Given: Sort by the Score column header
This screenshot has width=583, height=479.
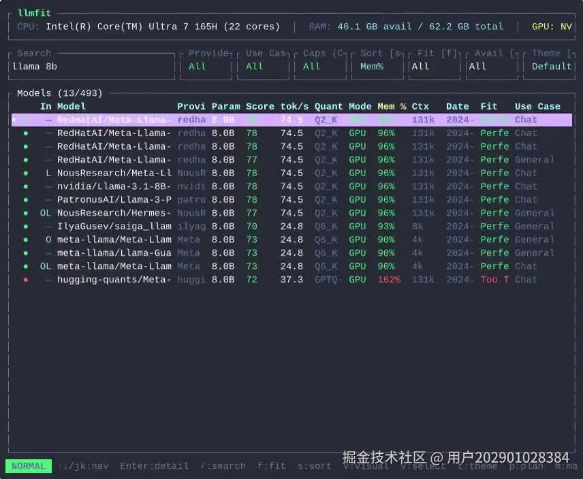Looking at the screenshot, I should coord(260,107).
